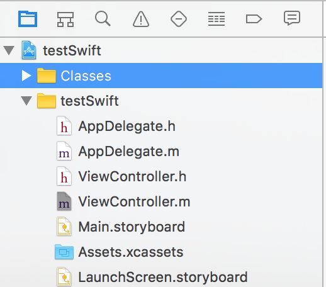Show the Report navigator speech bubble icon
Image resolution: width=326 pixels, height=287 pixels.
(292, 18)
